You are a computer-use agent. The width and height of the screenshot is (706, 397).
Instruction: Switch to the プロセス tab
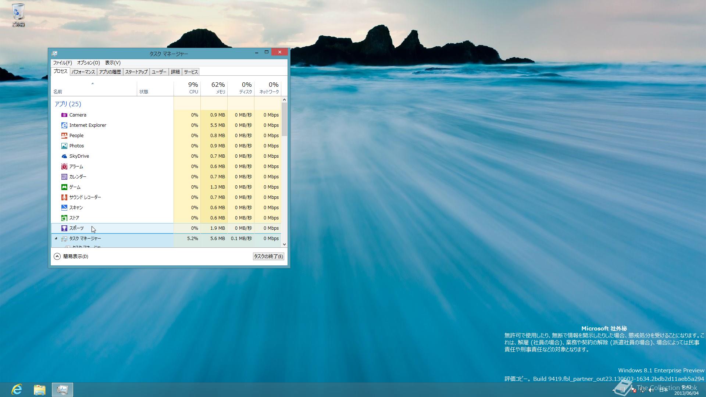(x=60, y=72)
